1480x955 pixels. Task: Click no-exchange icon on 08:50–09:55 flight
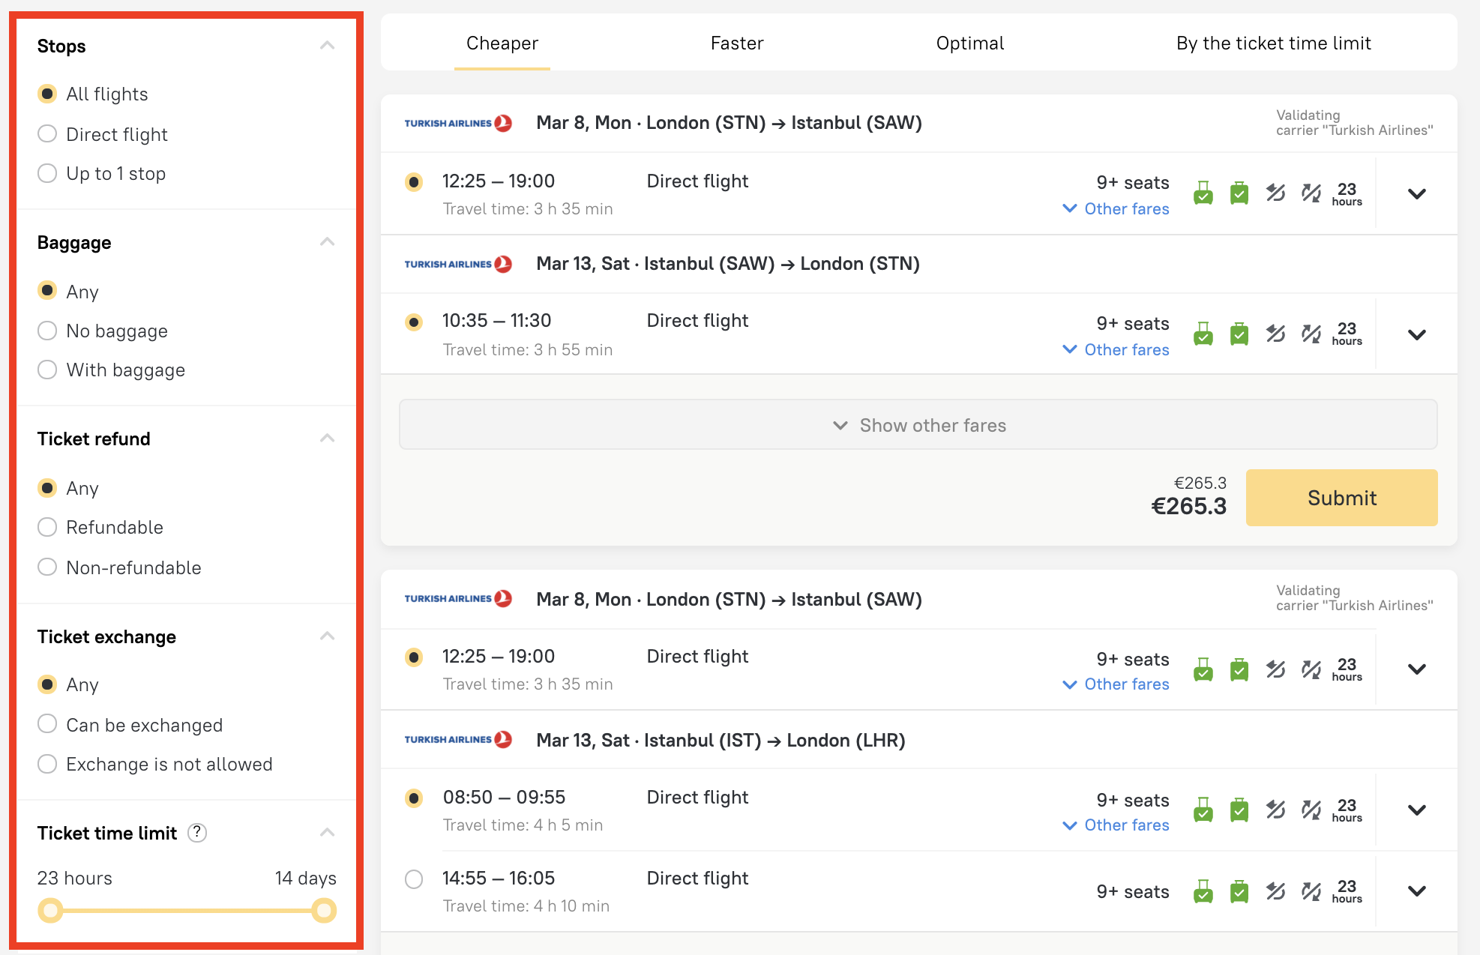1311,810
